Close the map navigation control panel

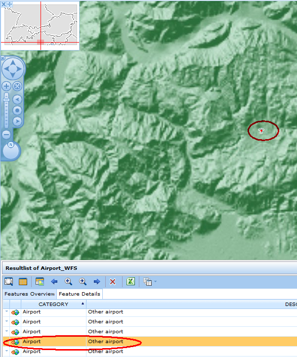[x=2, y=58]
